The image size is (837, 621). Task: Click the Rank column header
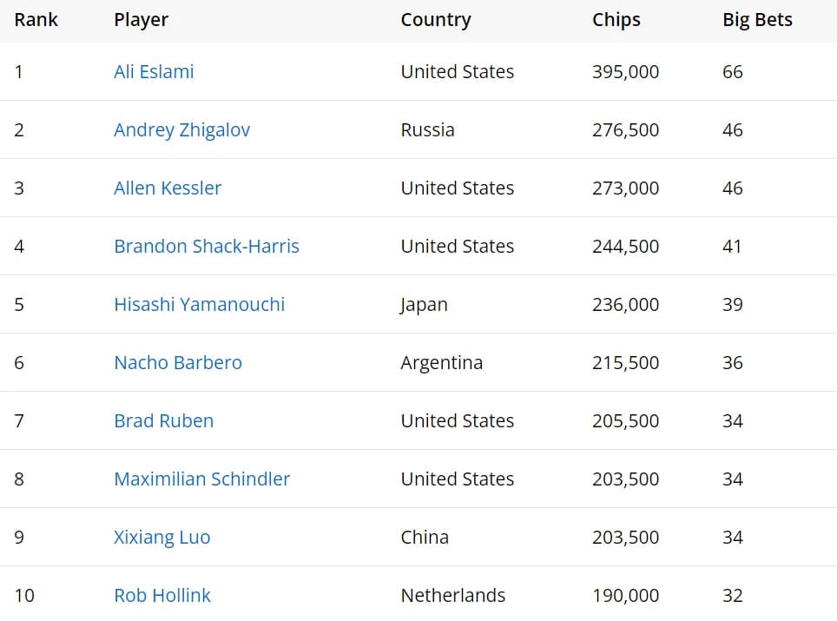(36, 20)
